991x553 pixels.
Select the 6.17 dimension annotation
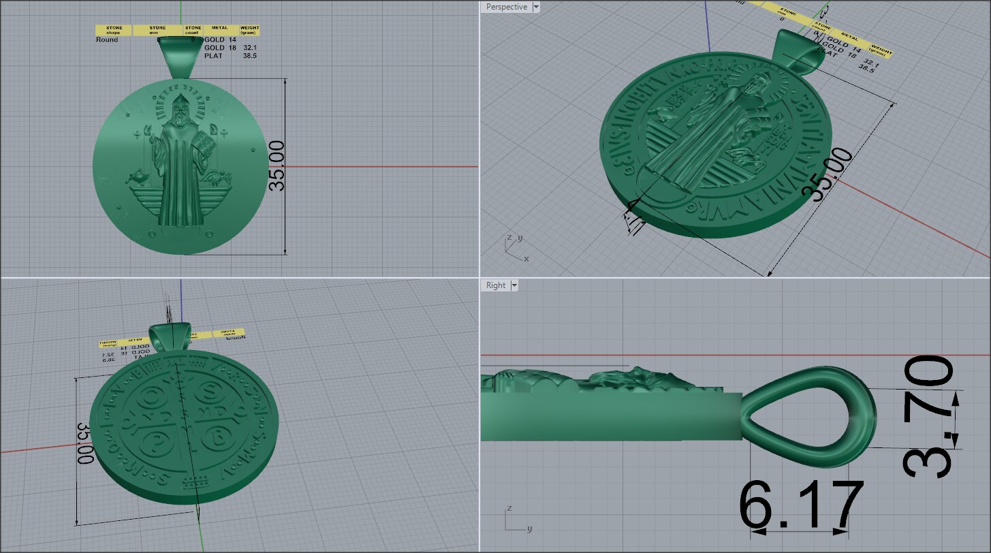click(x=800, y=505)
